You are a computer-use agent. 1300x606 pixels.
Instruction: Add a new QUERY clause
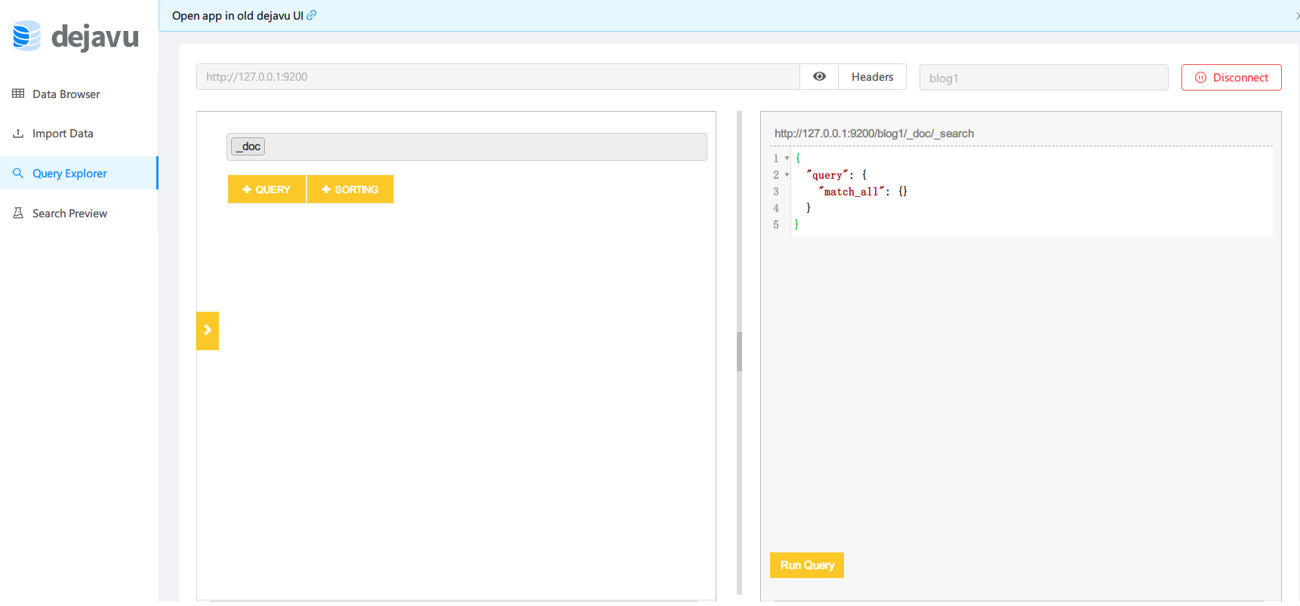[x=266, y=189]
